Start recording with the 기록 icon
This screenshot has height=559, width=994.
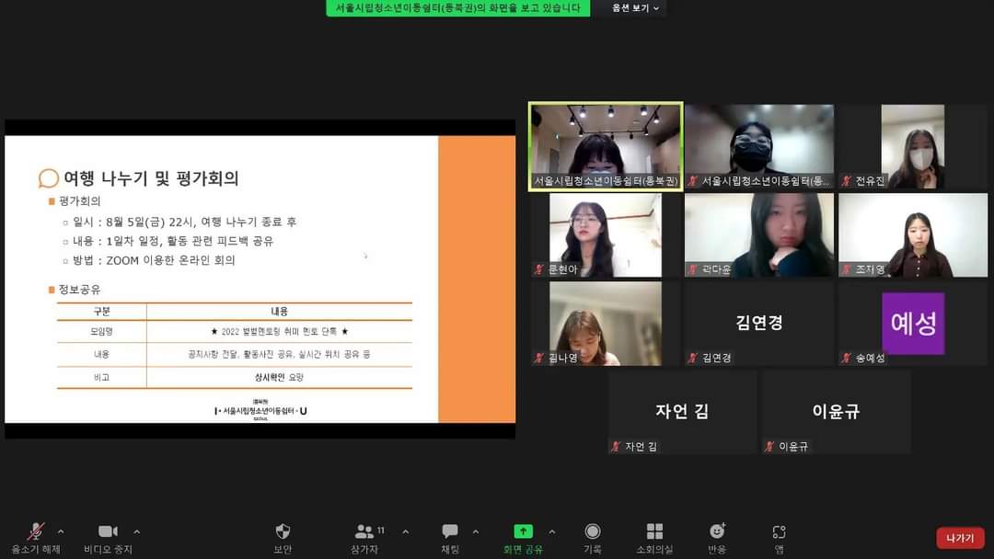[593, 532]
